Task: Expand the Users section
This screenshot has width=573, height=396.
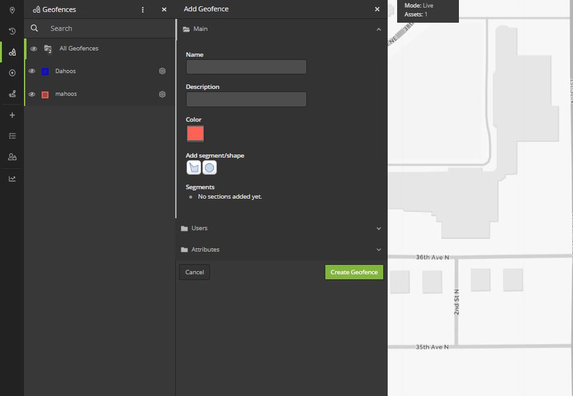Action: pyautogui.click(x=379, y=228)
